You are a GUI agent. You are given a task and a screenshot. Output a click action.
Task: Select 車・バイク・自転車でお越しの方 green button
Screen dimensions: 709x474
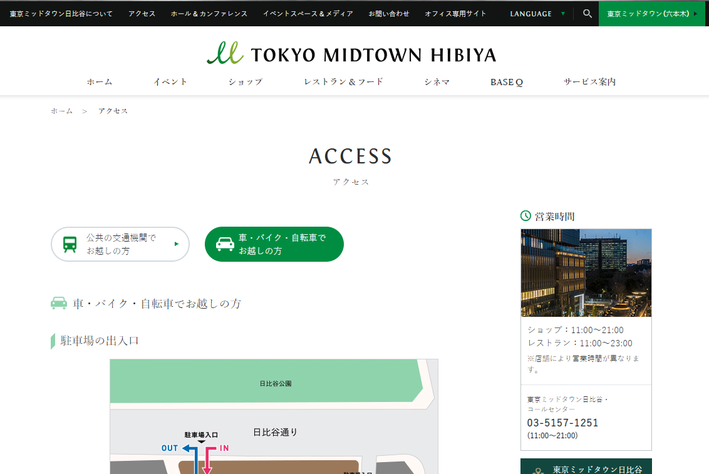[274, 244]
